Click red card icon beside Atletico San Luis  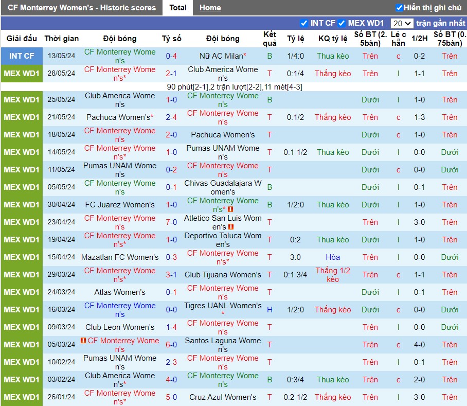click(230, 227)
